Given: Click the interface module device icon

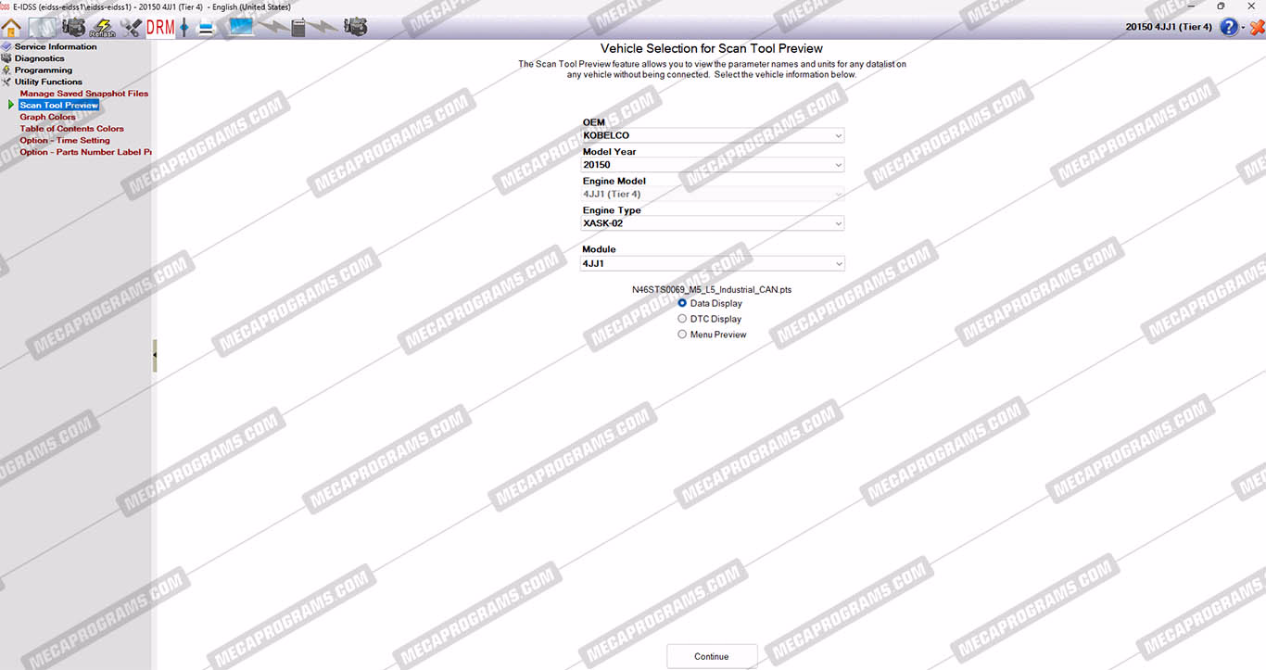Looking at the screenshot, I should [x=298, y=28].
